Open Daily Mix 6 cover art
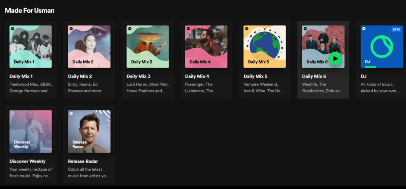This screenshot has width=406, height=189. [323, 47]
